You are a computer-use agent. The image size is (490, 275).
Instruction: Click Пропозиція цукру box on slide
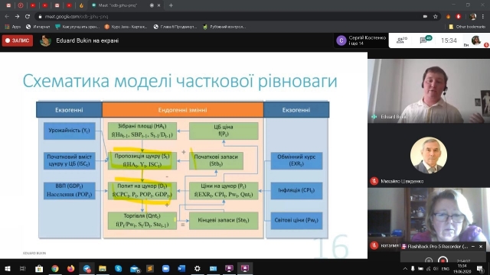coord(142,160)
